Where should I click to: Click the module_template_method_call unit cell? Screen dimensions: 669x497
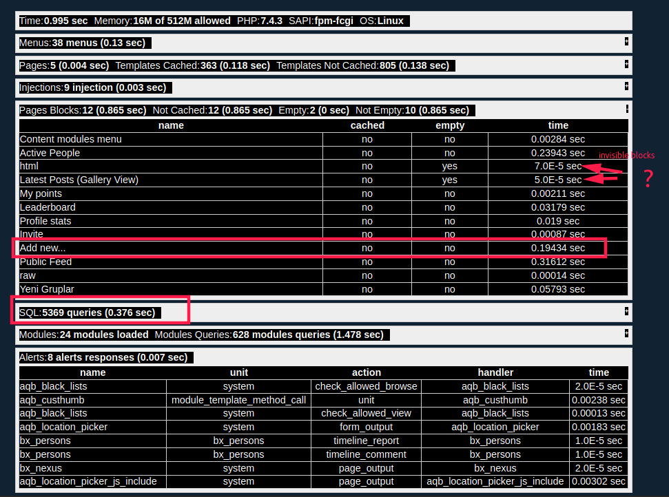point(238,400)
